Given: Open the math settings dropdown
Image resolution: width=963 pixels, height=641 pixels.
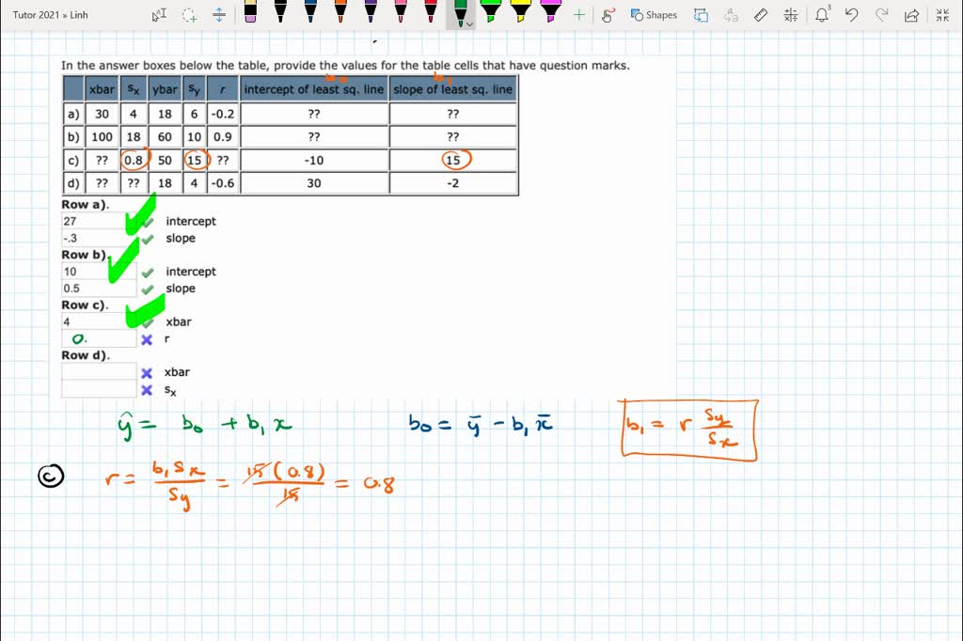Looking at the screenshot, I should coord(791,14).
